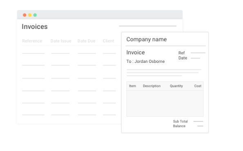This screenshot has width=243, height=151.
Task: Sort by the Reference column header
Action: click(32, 41)
